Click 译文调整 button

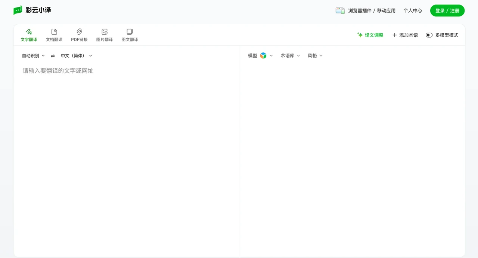(x=370, y=35)
